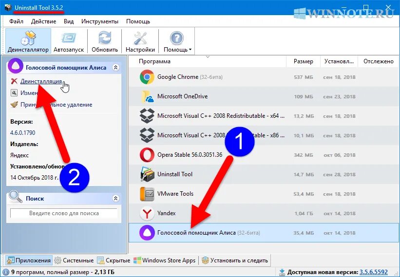The image size is (400, 277).
Task: Select the Yandex browser icon
Action: 147,213
